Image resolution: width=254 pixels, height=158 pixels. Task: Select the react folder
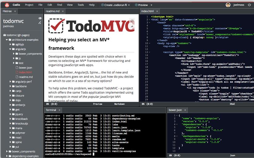(19, 138)
